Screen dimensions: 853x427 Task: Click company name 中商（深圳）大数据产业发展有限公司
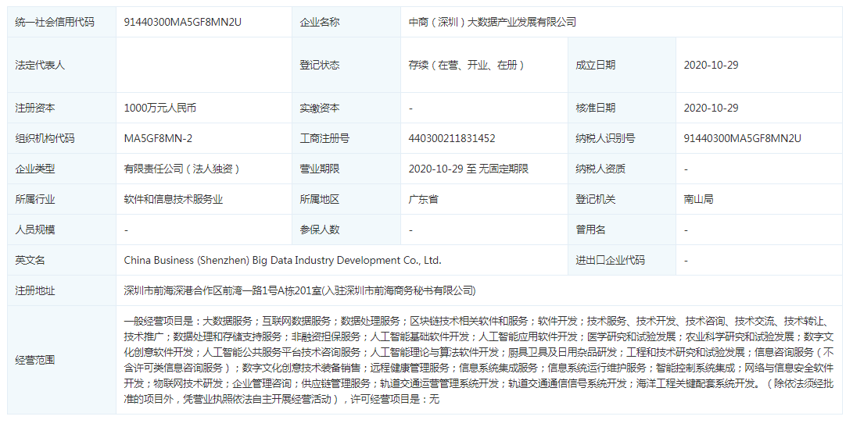pyautogui.click(x=493, y=23)
